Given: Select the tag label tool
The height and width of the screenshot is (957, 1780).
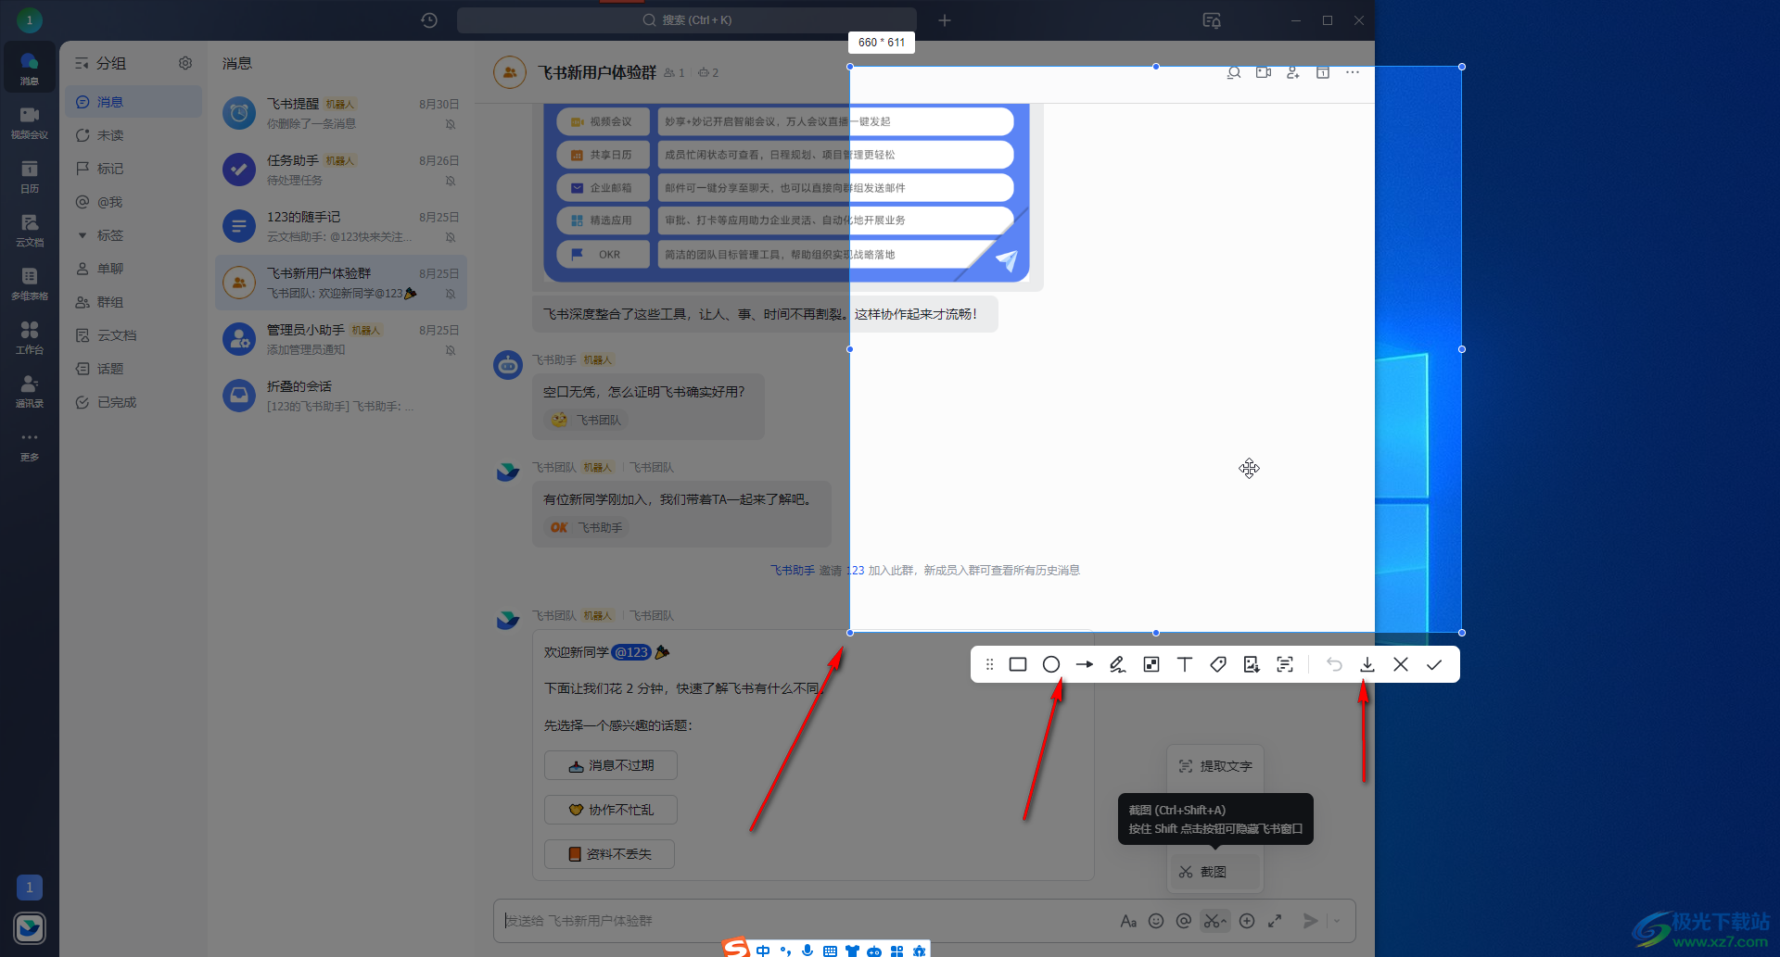Looking at the screenshot, I should coord(1218,664).
